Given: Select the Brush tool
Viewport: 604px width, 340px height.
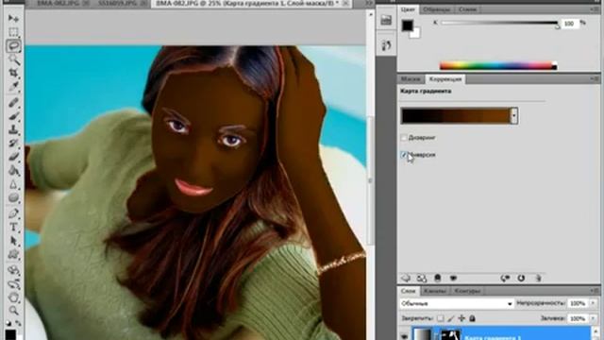Looking at the screenshot, I should (13, 116).
